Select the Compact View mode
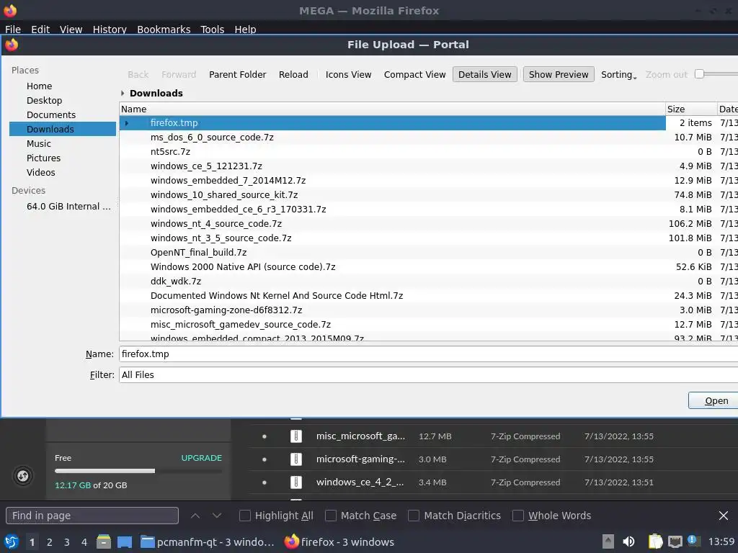 [x=414, y=74]
